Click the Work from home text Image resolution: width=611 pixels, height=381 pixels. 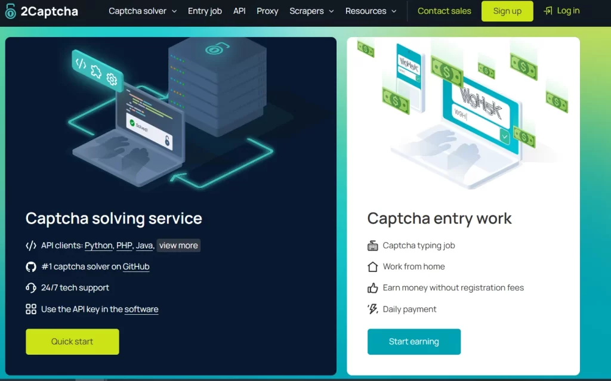[x=414, y=267]
